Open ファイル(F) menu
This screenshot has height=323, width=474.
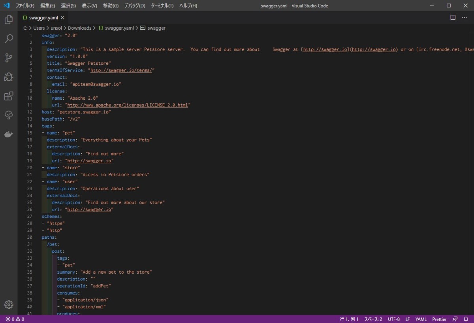pos(25,6)
